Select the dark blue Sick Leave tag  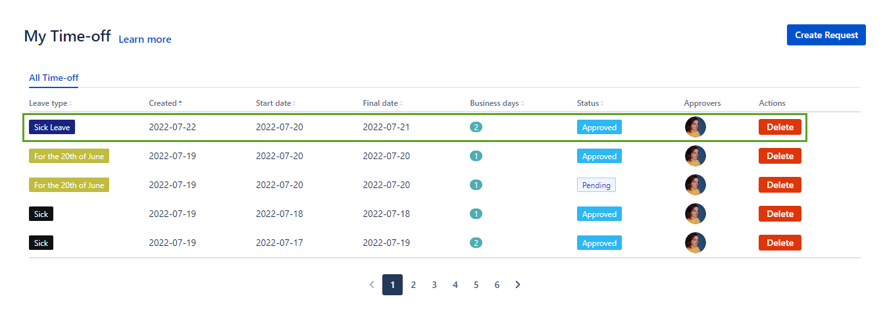[52, 127]
